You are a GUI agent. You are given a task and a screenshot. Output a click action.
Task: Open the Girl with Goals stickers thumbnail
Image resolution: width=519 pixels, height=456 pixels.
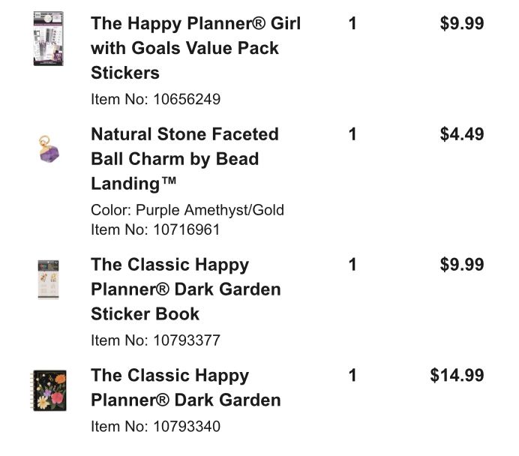[x=48, y=38]
